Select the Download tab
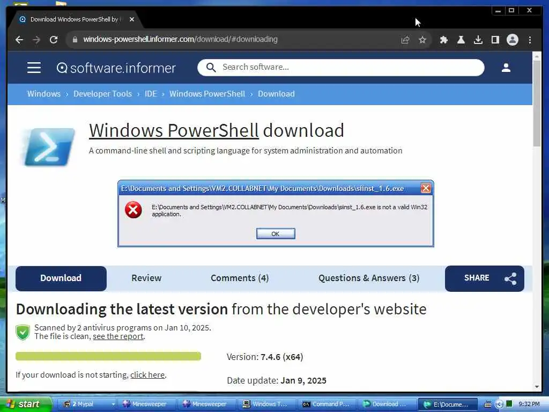The width and height of the screenshot is (549, 412). pyautogui.click(x=61, y=278)
